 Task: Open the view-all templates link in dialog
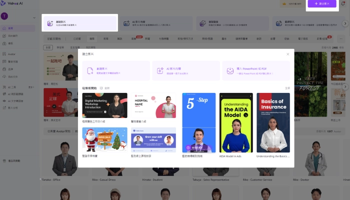pyautogui.click(x=287, y=88)
